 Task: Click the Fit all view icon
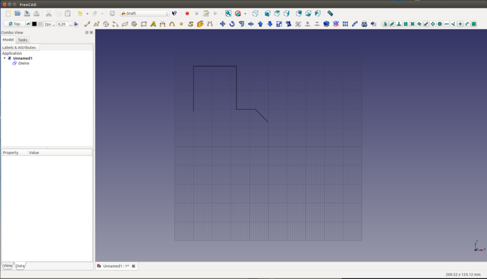pos(228,13)
